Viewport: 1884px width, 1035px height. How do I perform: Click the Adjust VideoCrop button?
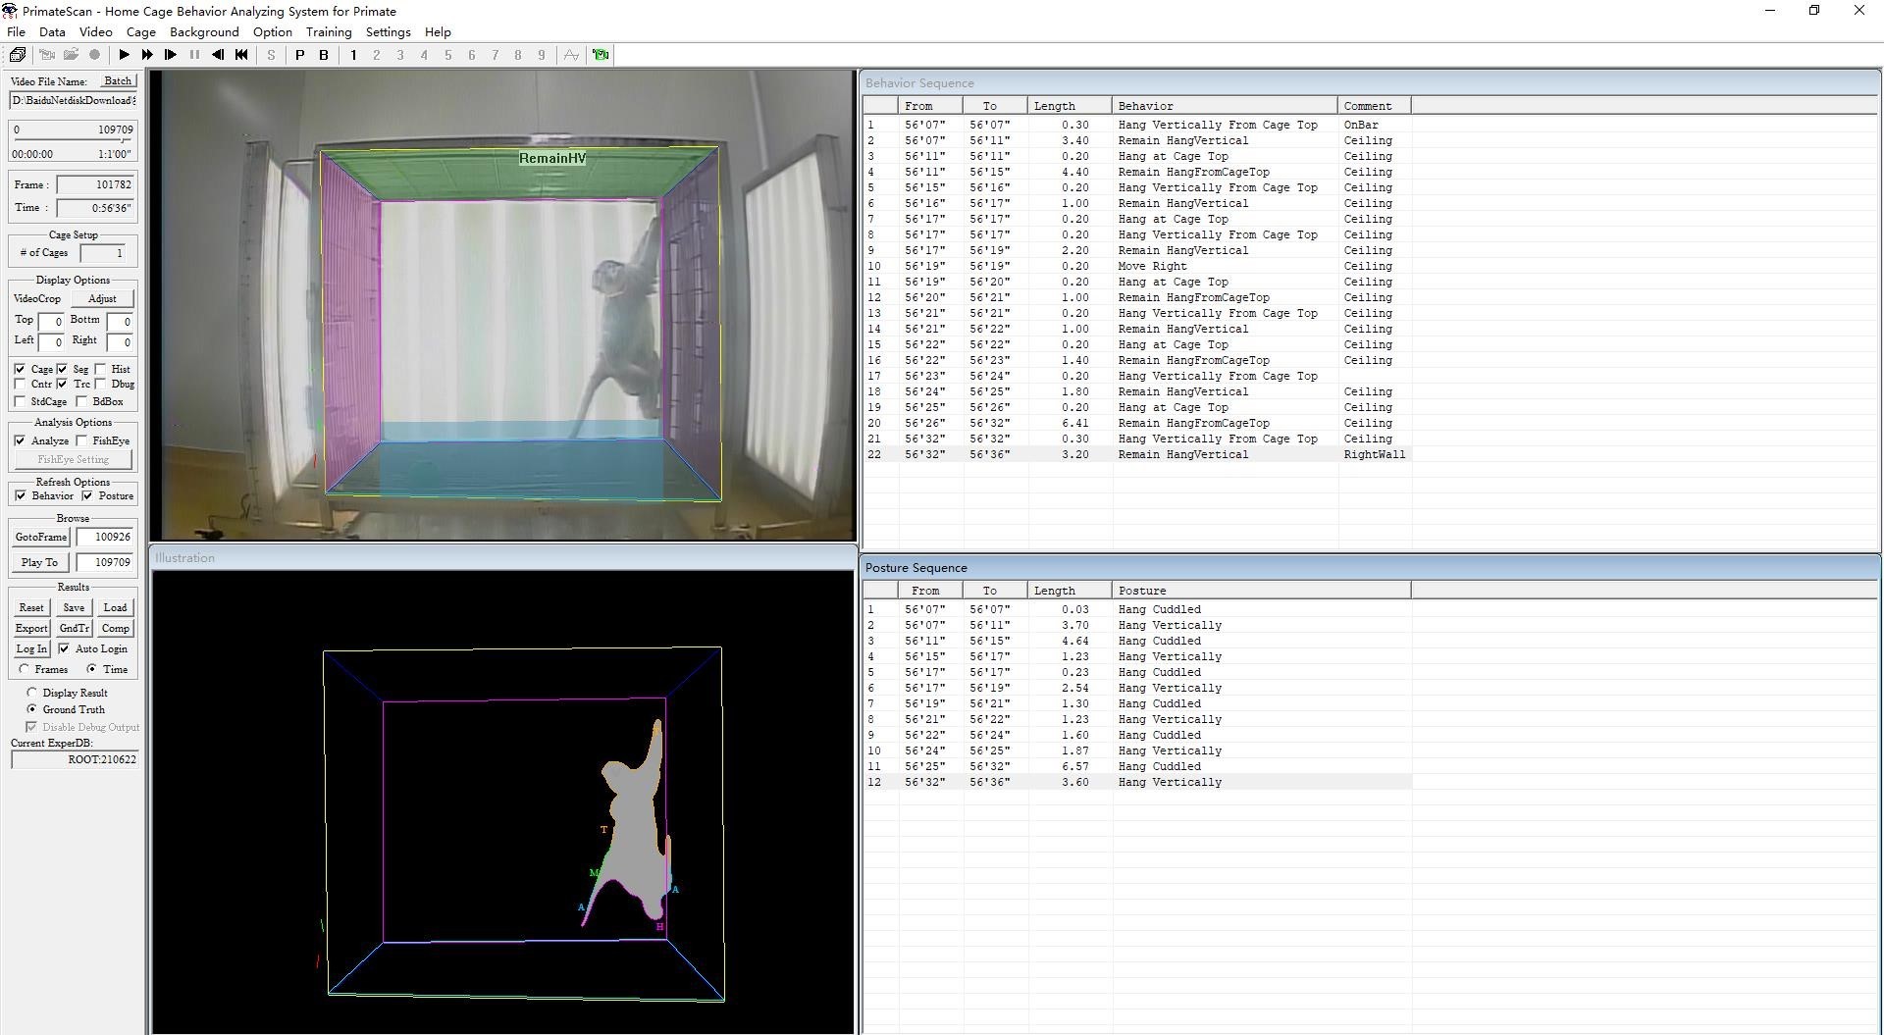click(x=102, y=298)
